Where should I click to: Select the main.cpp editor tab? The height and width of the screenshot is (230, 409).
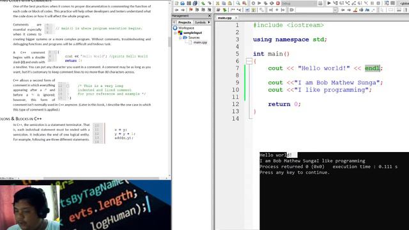[224, 18]
